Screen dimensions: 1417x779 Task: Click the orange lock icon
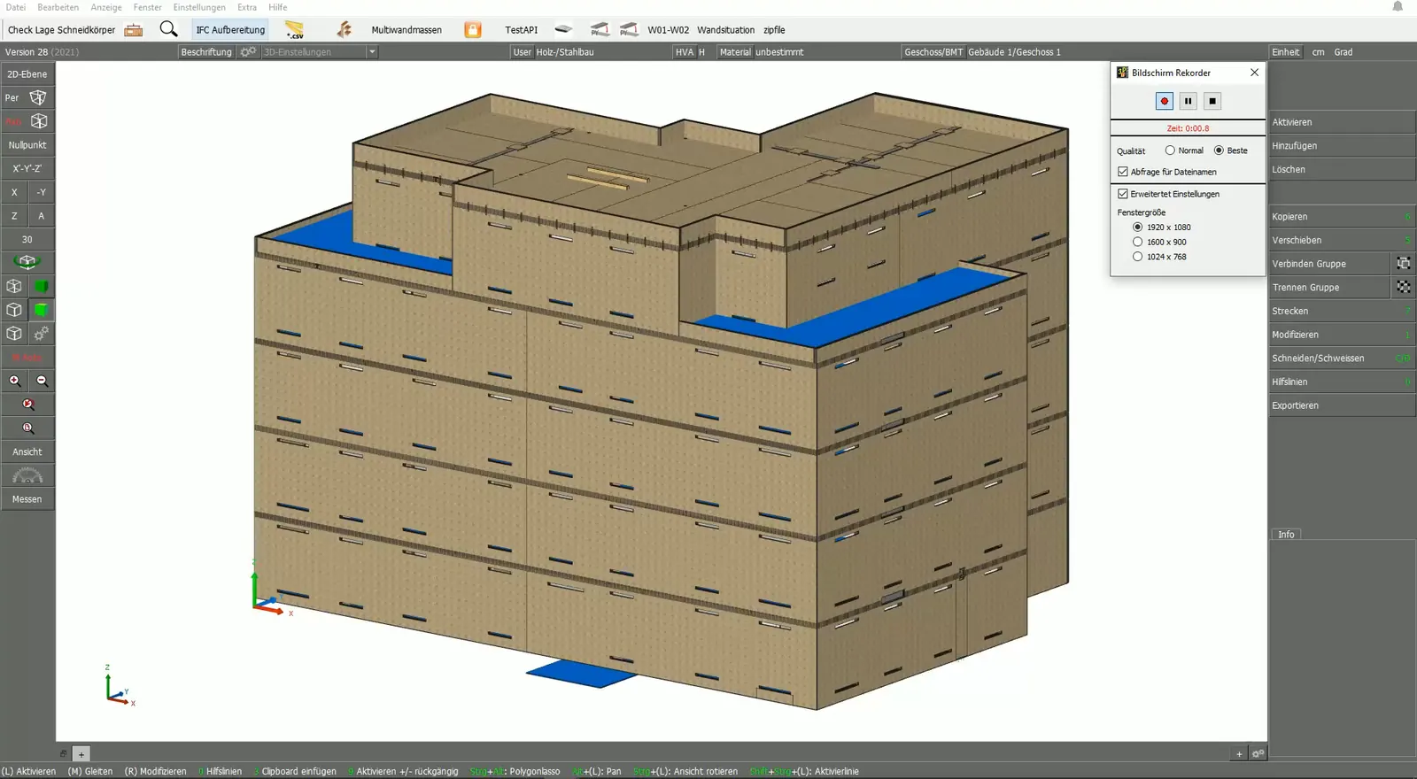473,30
